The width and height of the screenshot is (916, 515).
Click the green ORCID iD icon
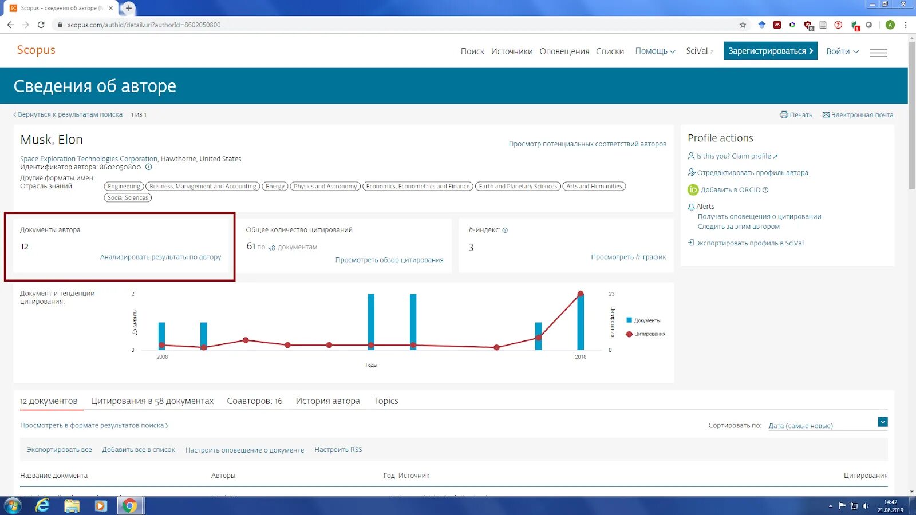[693, 190]
